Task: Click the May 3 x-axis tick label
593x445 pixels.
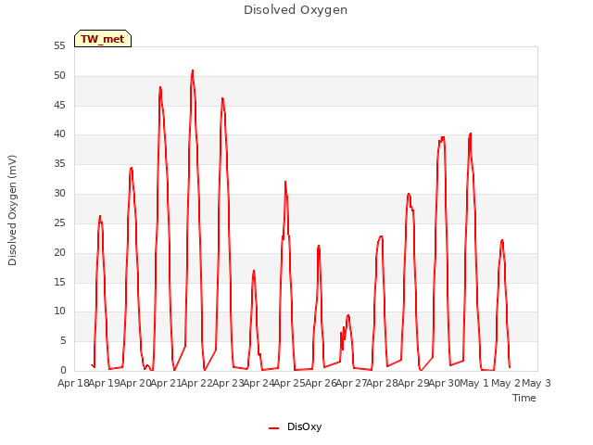Action: (x=536, y=383)
